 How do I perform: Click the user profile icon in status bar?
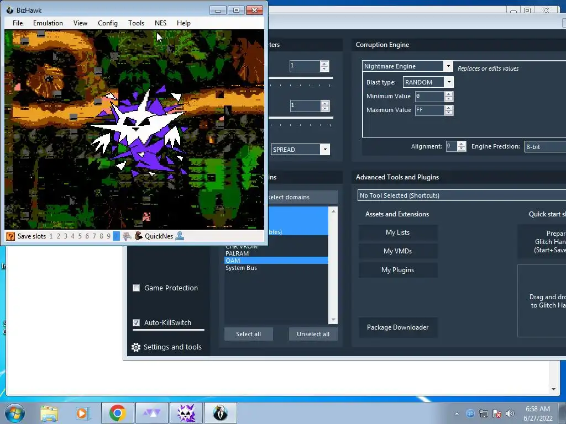[x=180, y=236]
